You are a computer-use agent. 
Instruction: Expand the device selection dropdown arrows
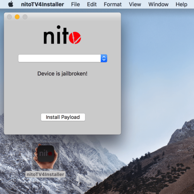[x=104, y=58]
